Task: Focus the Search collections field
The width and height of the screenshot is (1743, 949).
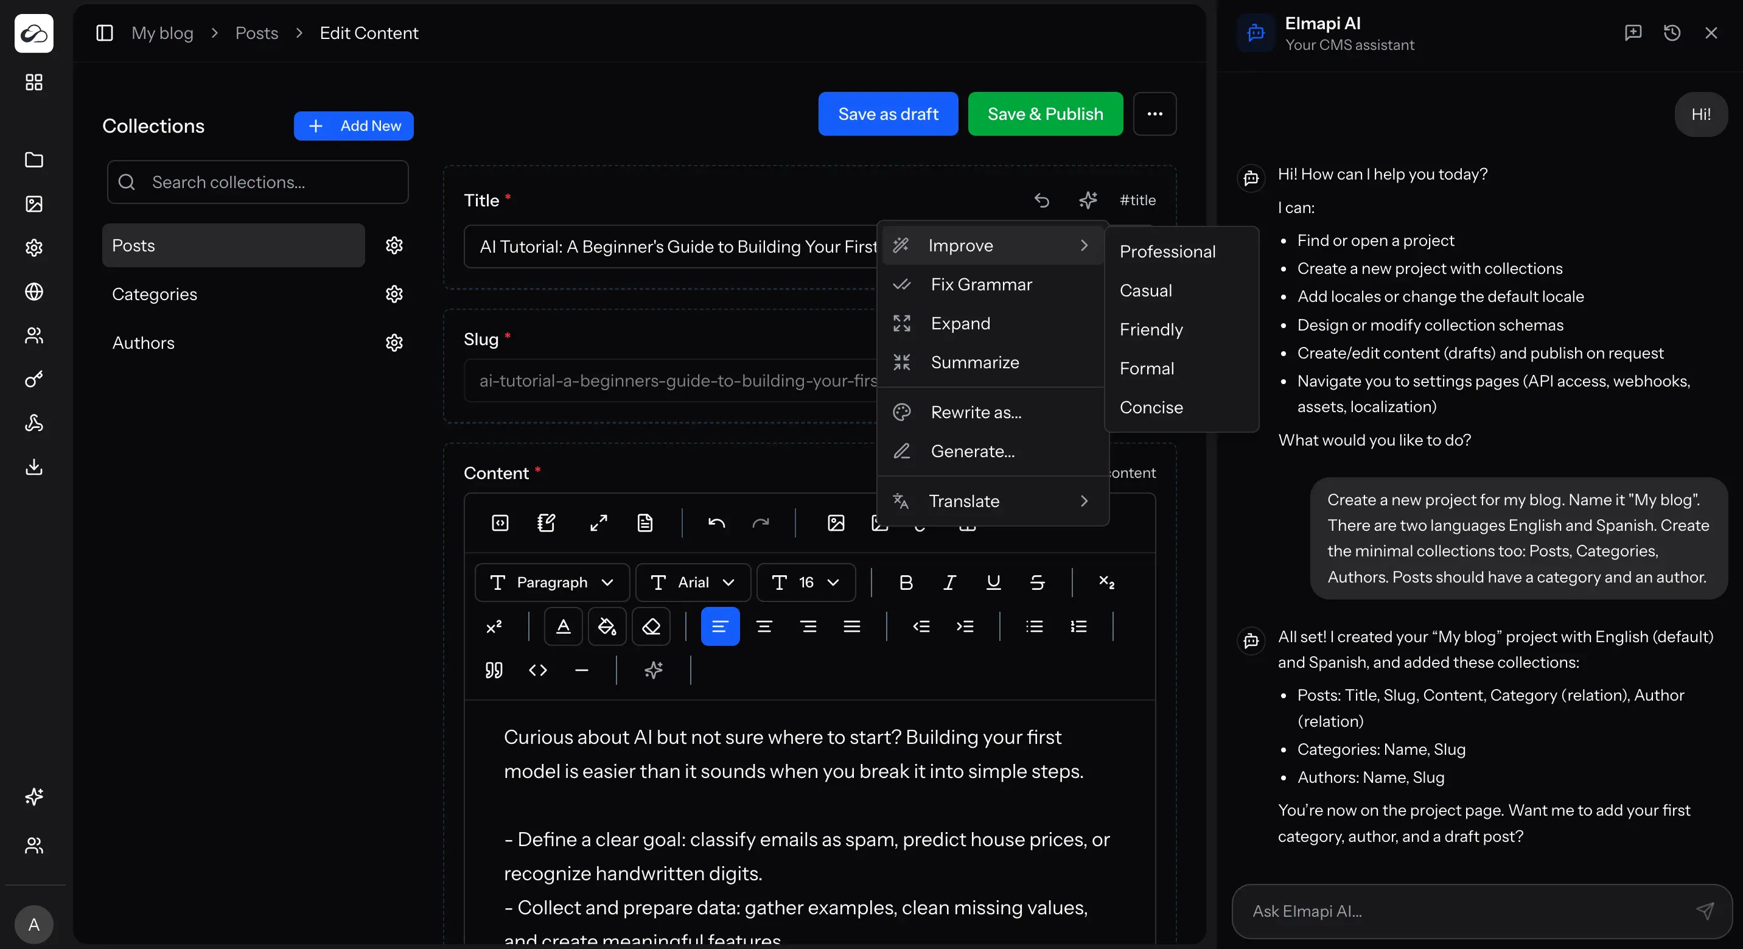Action: click(x=258, y=182)
